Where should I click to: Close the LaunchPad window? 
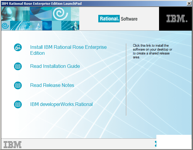click(189, 4)
